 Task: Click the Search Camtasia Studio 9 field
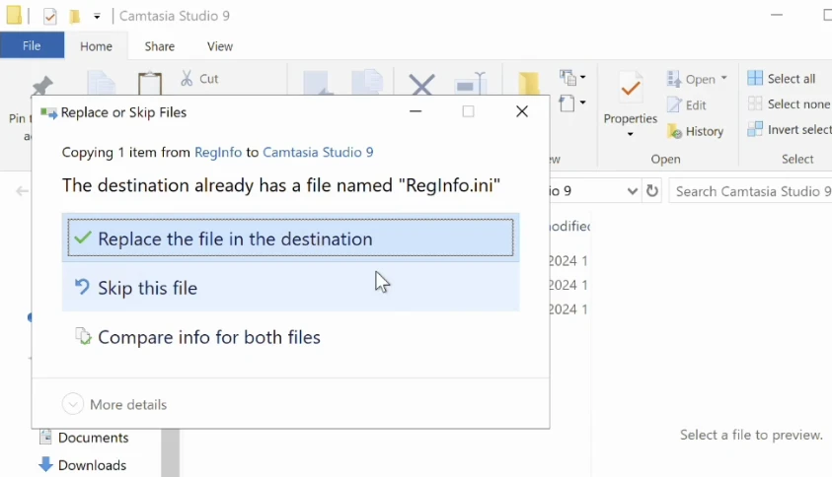pyautogui.click(x=750, y=191)
